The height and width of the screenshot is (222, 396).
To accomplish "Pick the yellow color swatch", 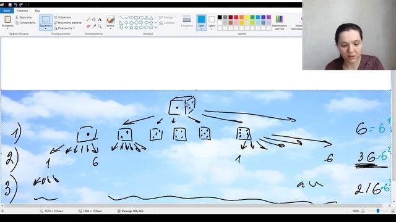I will coord(247,17).
